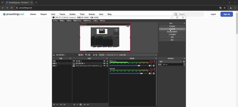Undock the 场景 panel via its header icon

[70, 58]
